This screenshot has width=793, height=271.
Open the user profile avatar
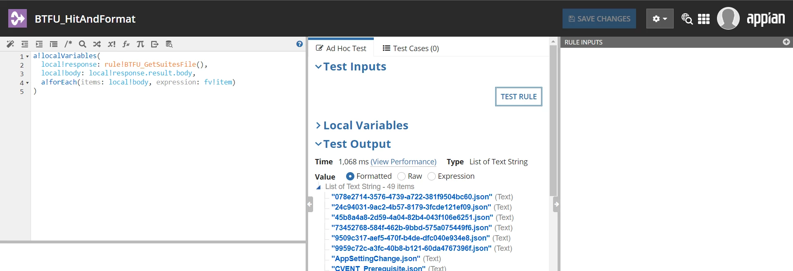pyautogui.click(x=728, y=19)
